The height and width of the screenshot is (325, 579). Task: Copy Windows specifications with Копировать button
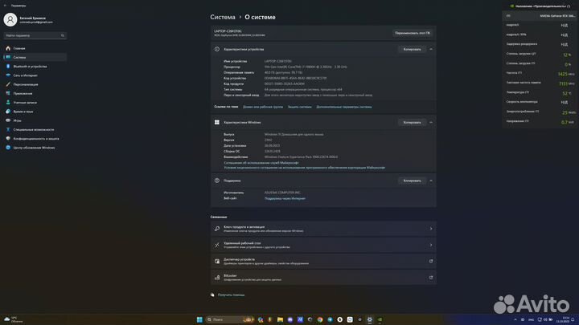click(412, 122)
